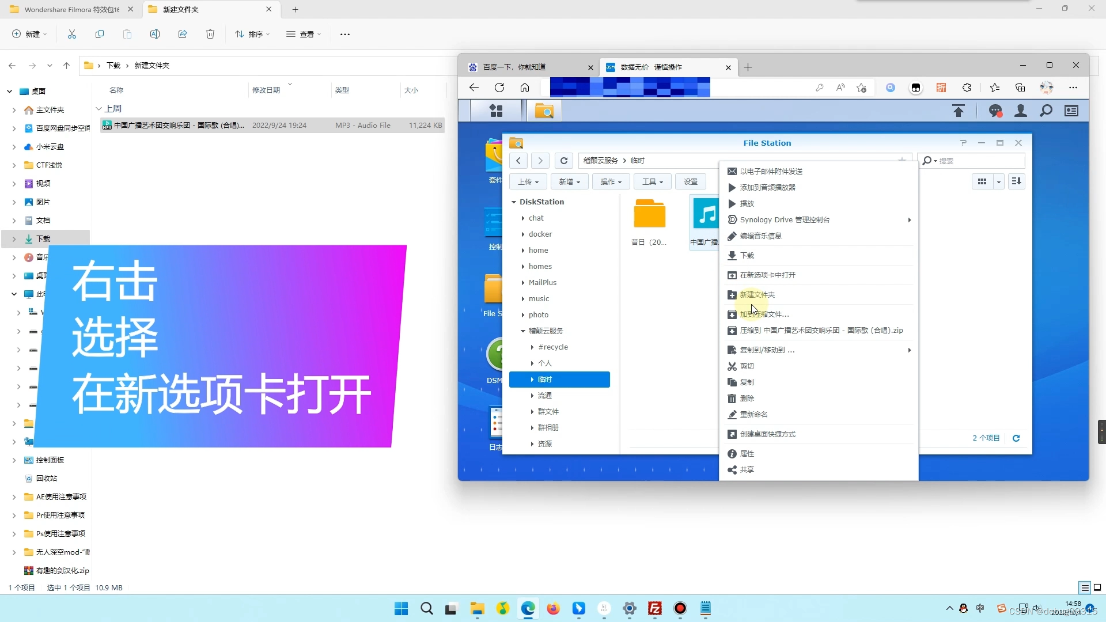Click the DSM user account icon

1021,111
